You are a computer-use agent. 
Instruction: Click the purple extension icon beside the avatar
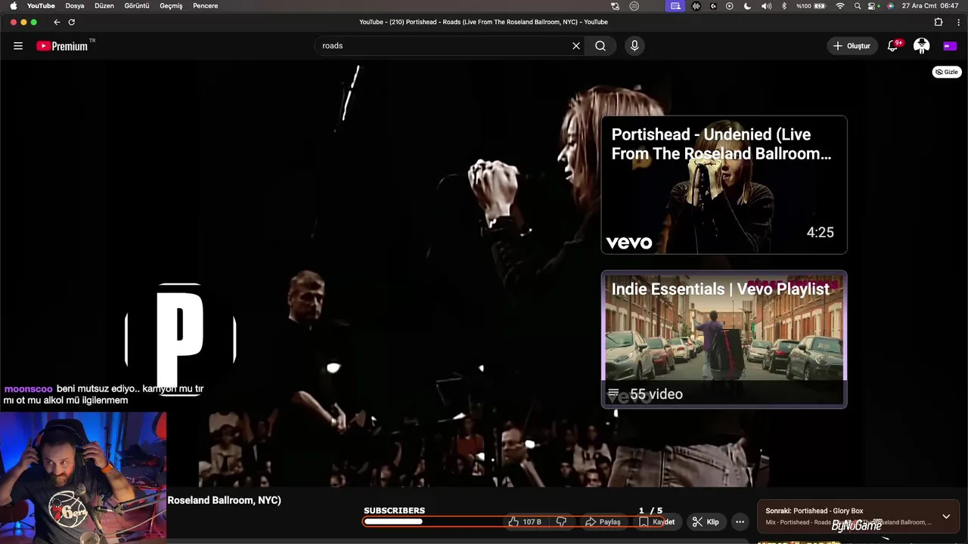point(950,46)
